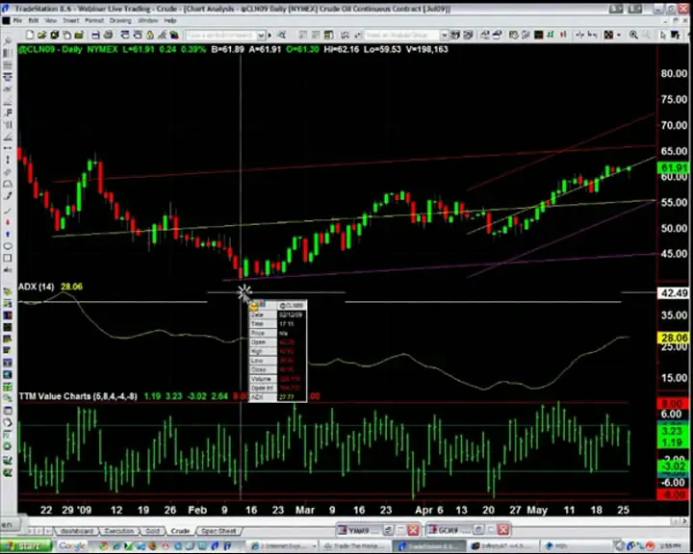Click the 45.00 price axis label
The height and width of the screenshot is (554, 693).
(674, 254)
